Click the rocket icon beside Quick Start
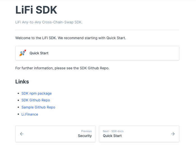Viewport: 196px width, 147px height. (x=23, y=53)
